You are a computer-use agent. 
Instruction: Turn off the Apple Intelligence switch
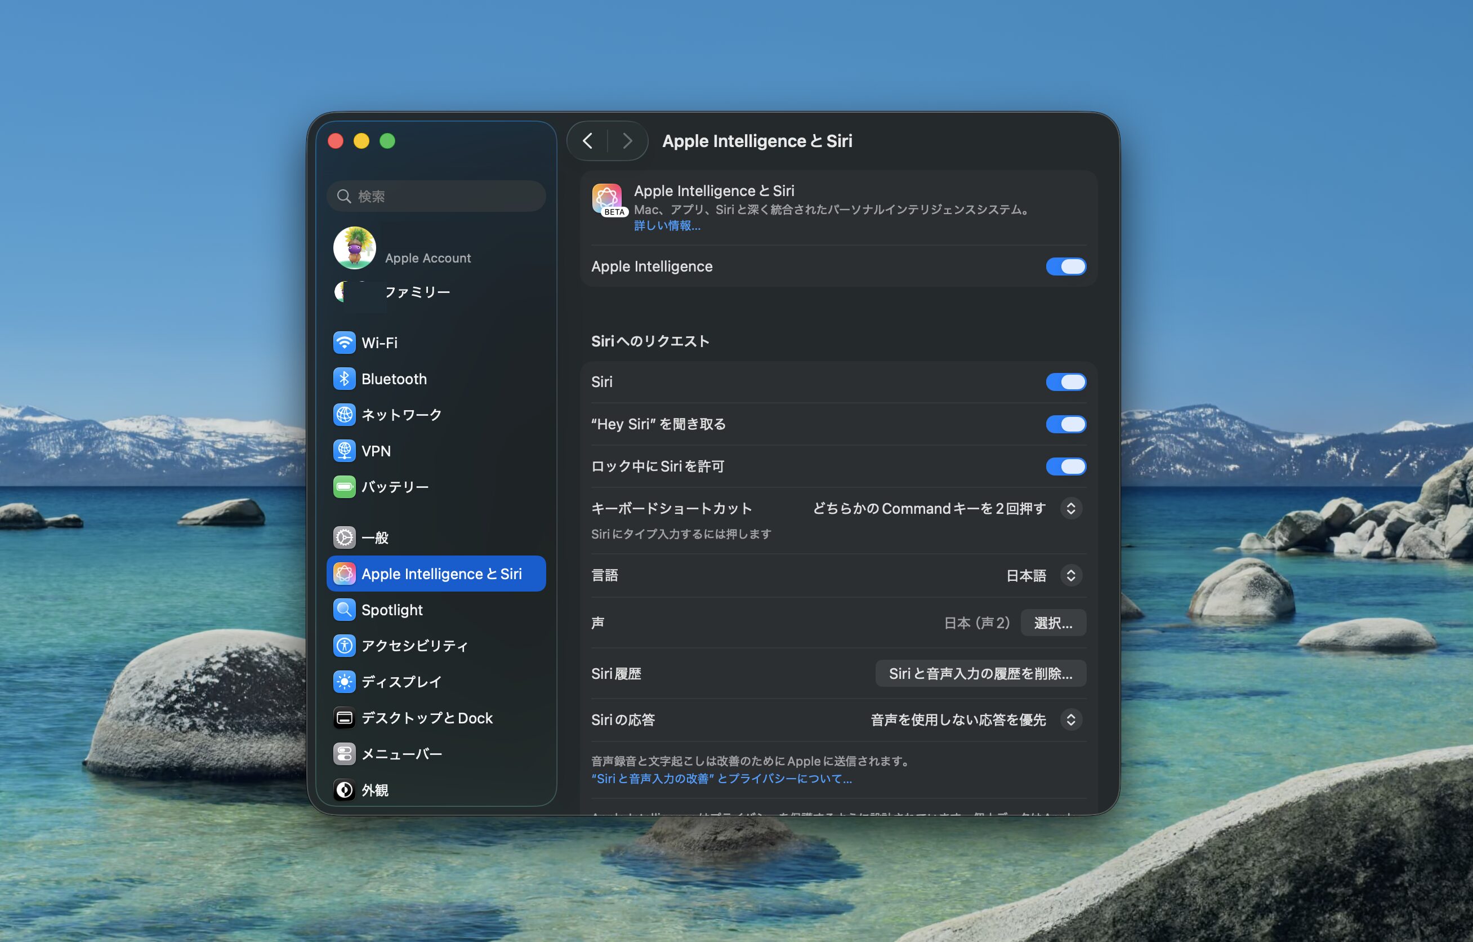pos(1065,266)
